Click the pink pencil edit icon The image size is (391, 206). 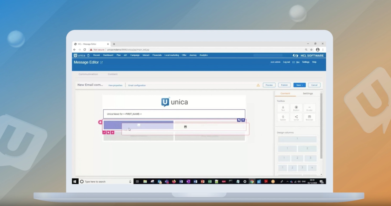coord(104,132)
